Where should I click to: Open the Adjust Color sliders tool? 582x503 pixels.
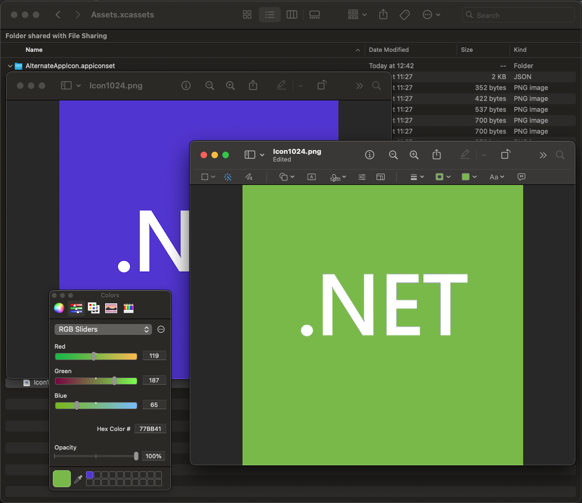click(362, 177)
